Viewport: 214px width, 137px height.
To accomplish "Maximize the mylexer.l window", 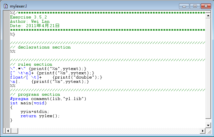I will [x=195, y=6].
